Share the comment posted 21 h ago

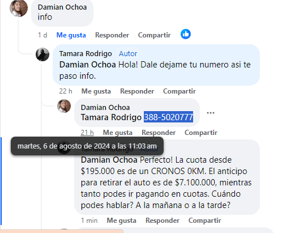[201, 133]
